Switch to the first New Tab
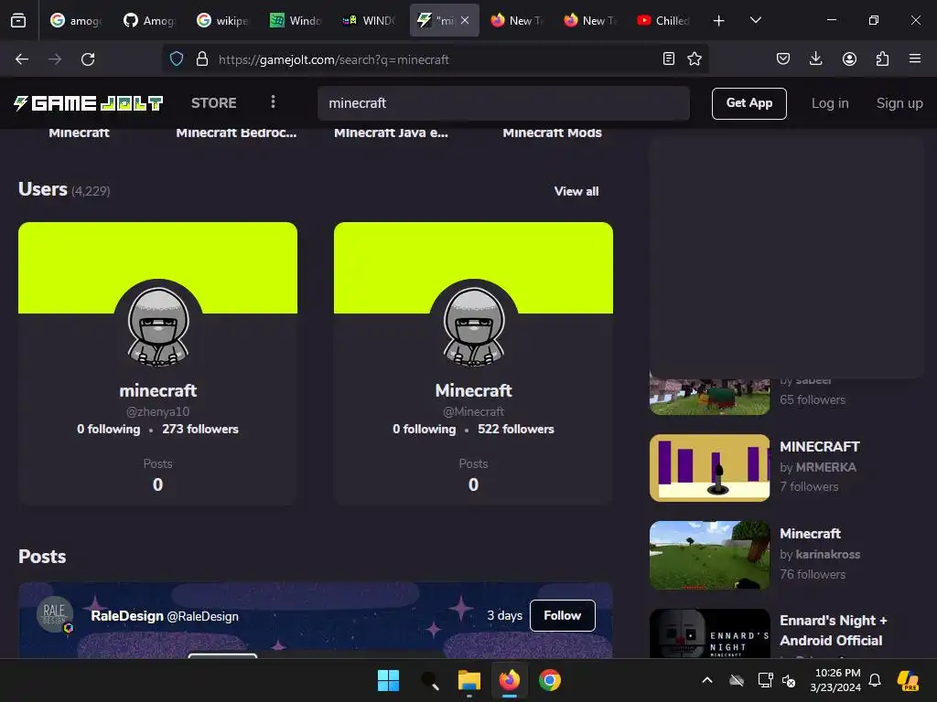The image size is (937, 702). (x=517, y=20)
